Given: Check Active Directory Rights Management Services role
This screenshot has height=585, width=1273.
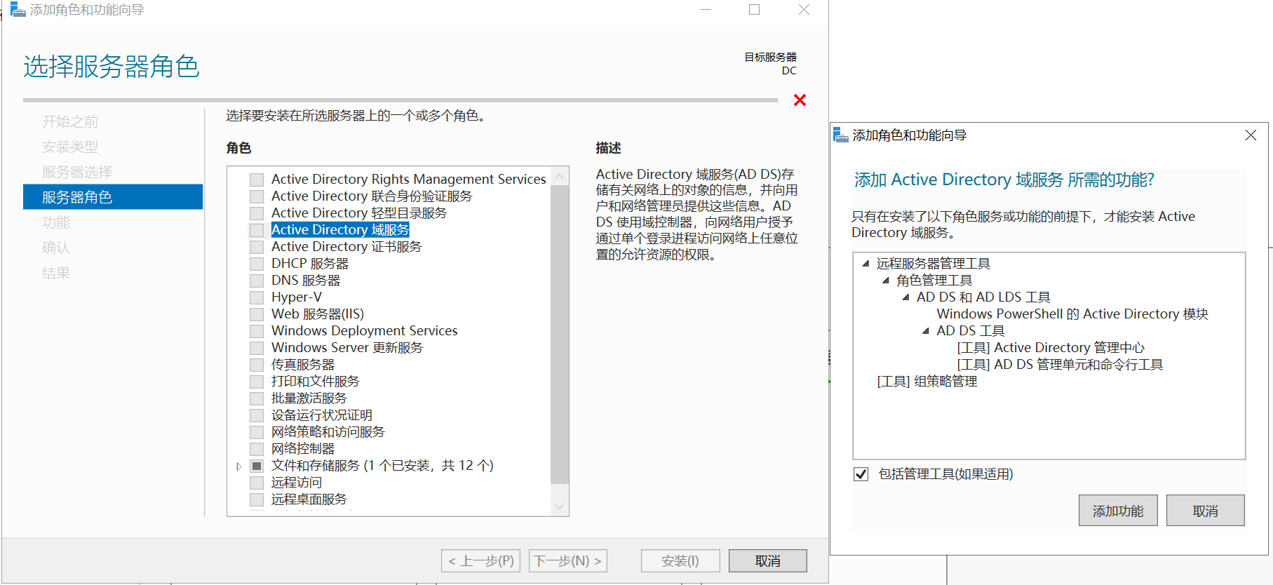Looking at the screenshot, I should (257, 180).
